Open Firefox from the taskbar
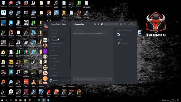Image resolution: width=181 pixels, height=102 pixels. click(x=16, y=100)
